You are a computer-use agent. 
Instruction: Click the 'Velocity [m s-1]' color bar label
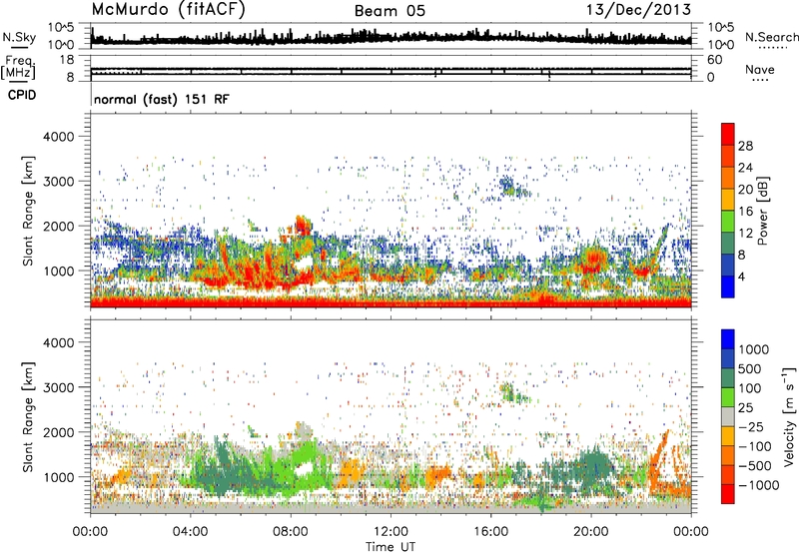coord(789,416)
